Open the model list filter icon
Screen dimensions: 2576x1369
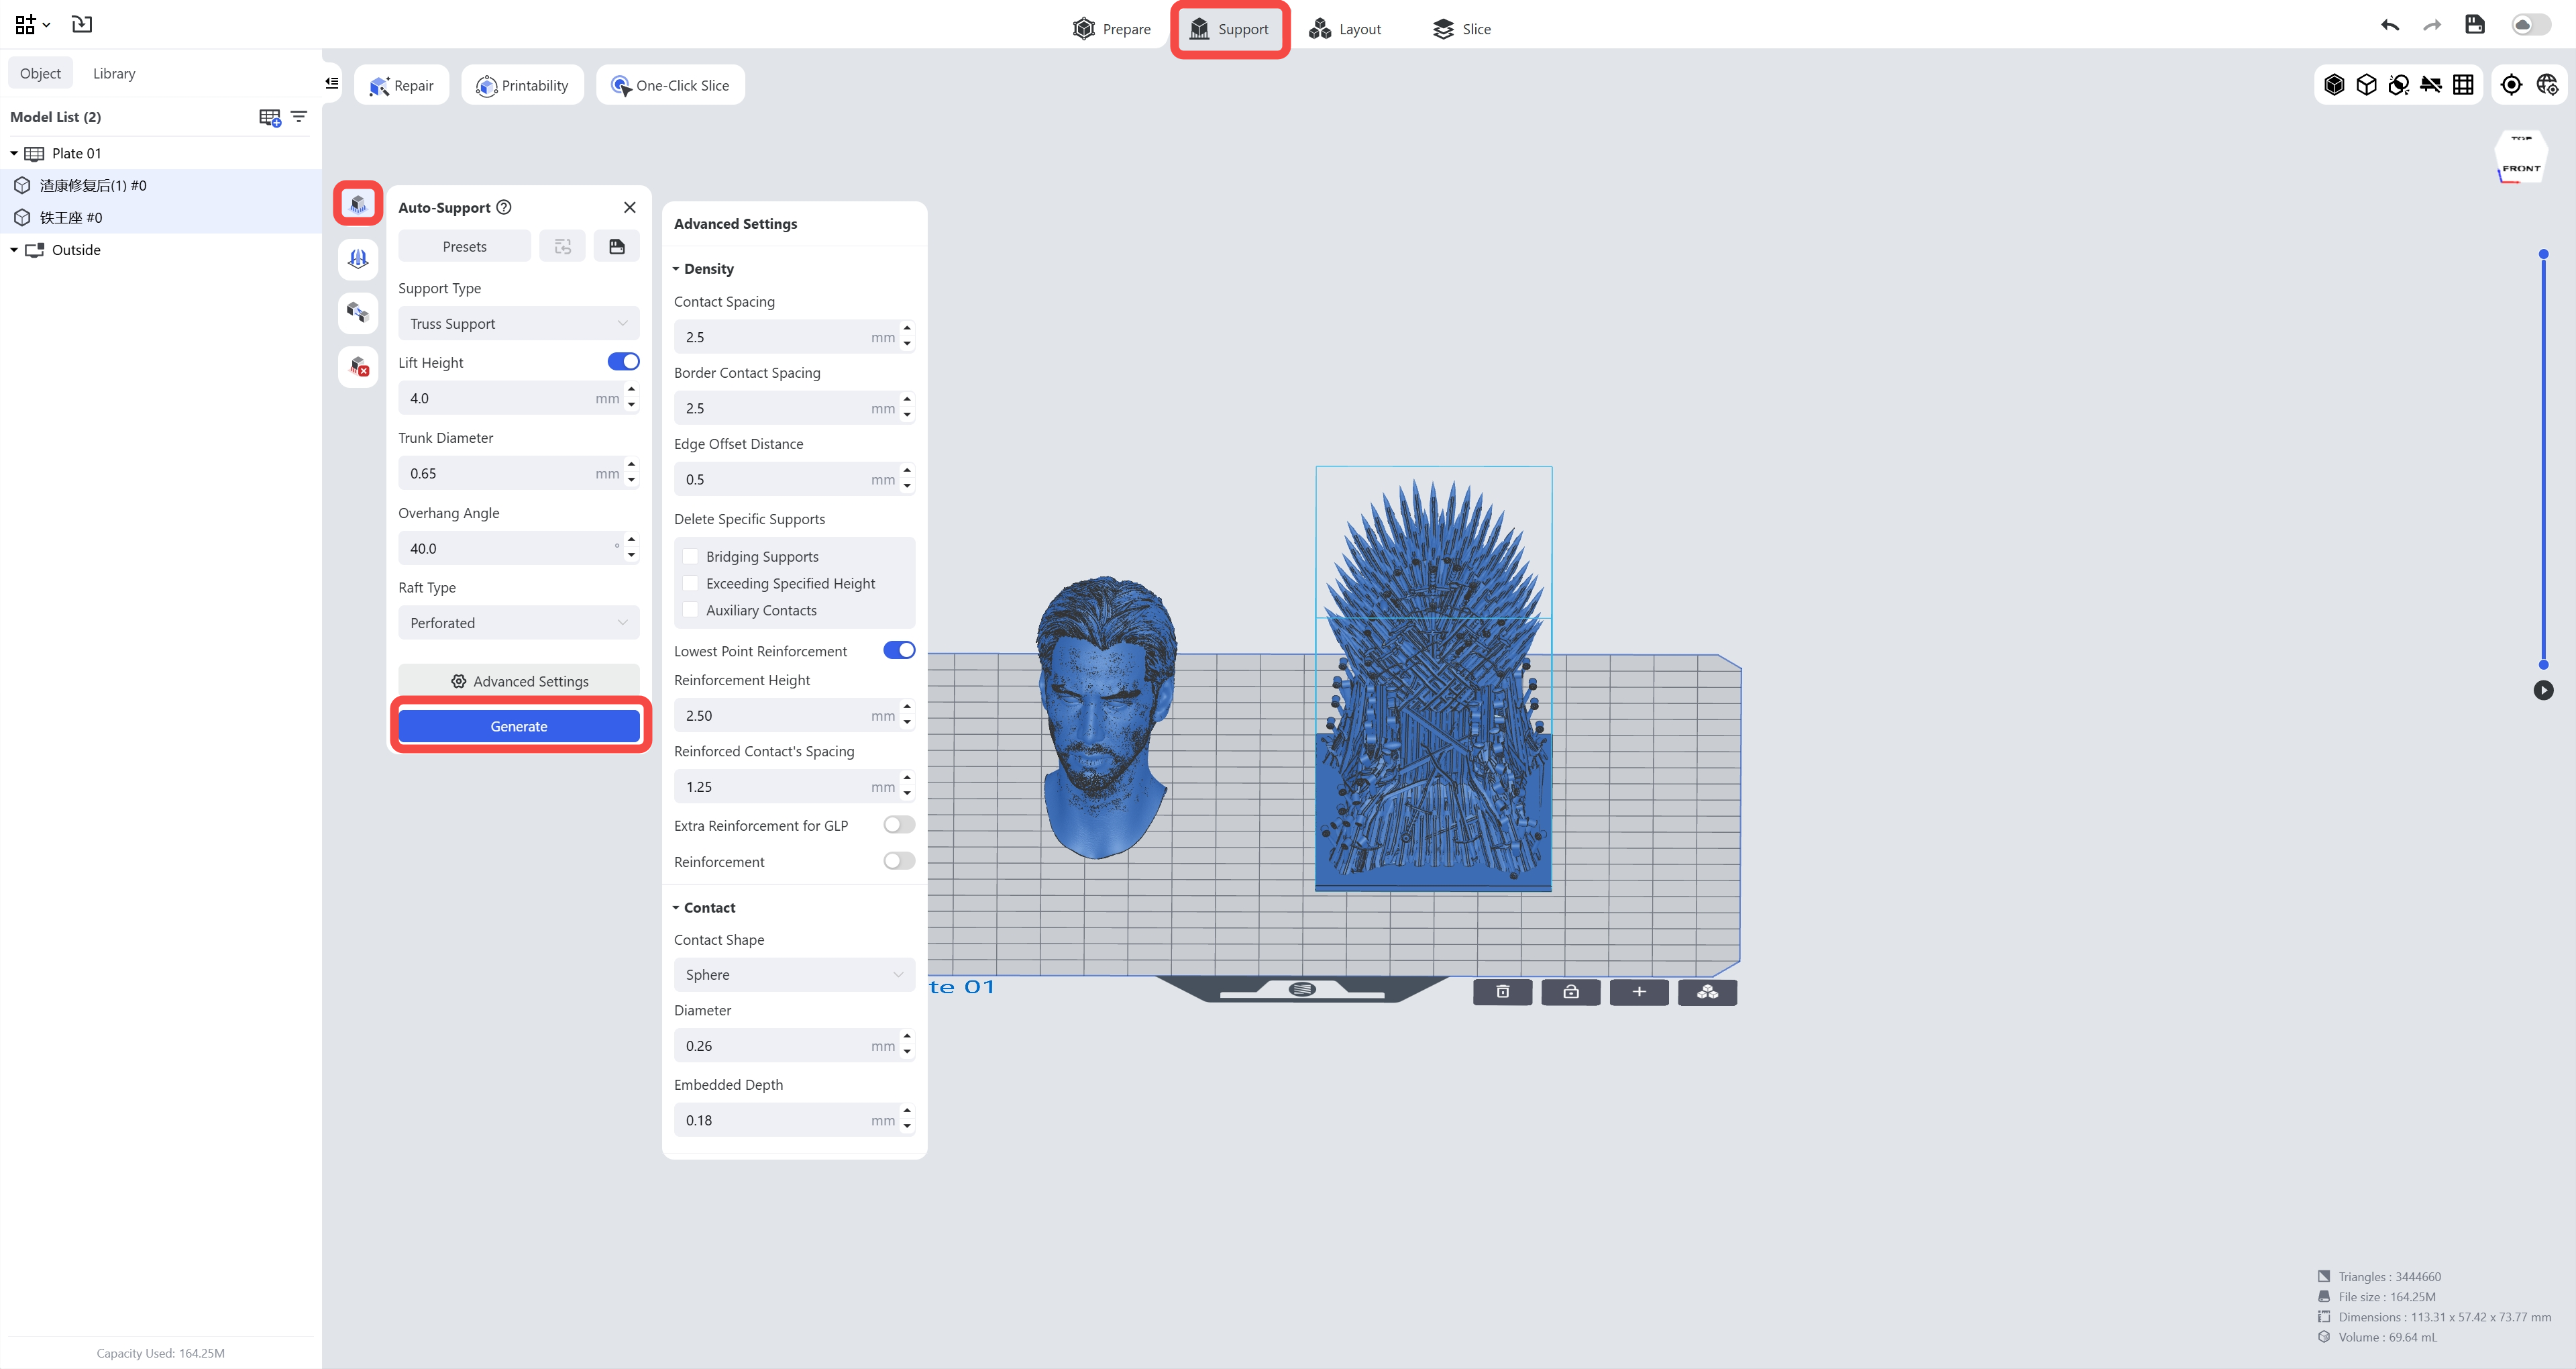[299, 117]
